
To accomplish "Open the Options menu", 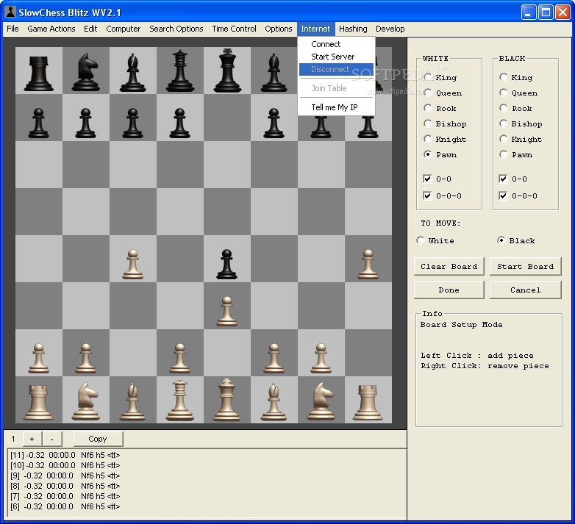I will (279, 29).
